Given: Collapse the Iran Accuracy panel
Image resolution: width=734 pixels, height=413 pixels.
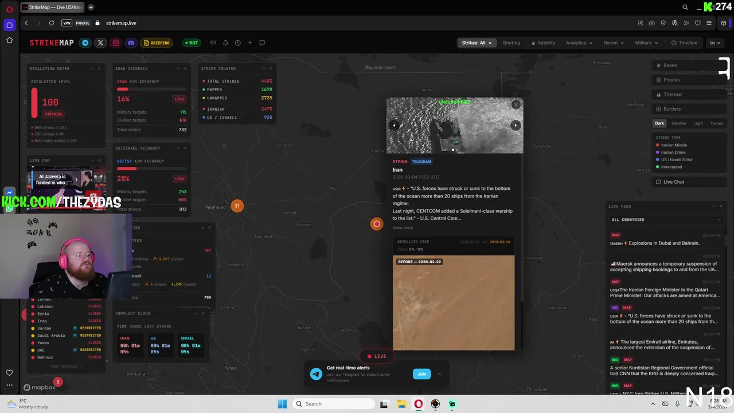Looking at the screenshot, I should (178, 68).
